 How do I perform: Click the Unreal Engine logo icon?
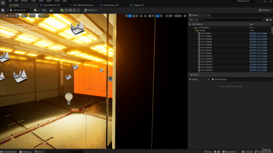[x=3, y=3]
